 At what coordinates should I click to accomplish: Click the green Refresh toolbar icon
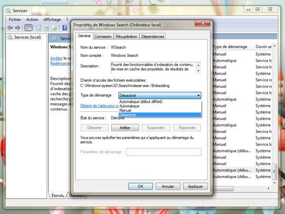[x=47, y=28]
